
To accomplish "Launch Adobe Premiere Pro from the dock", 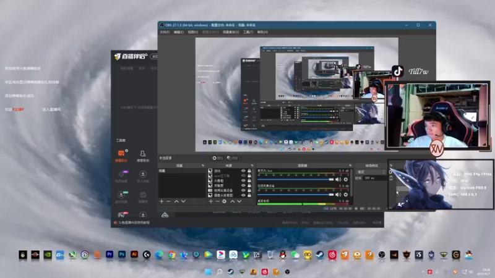I will pyautogui.click(x=110, y=255).
